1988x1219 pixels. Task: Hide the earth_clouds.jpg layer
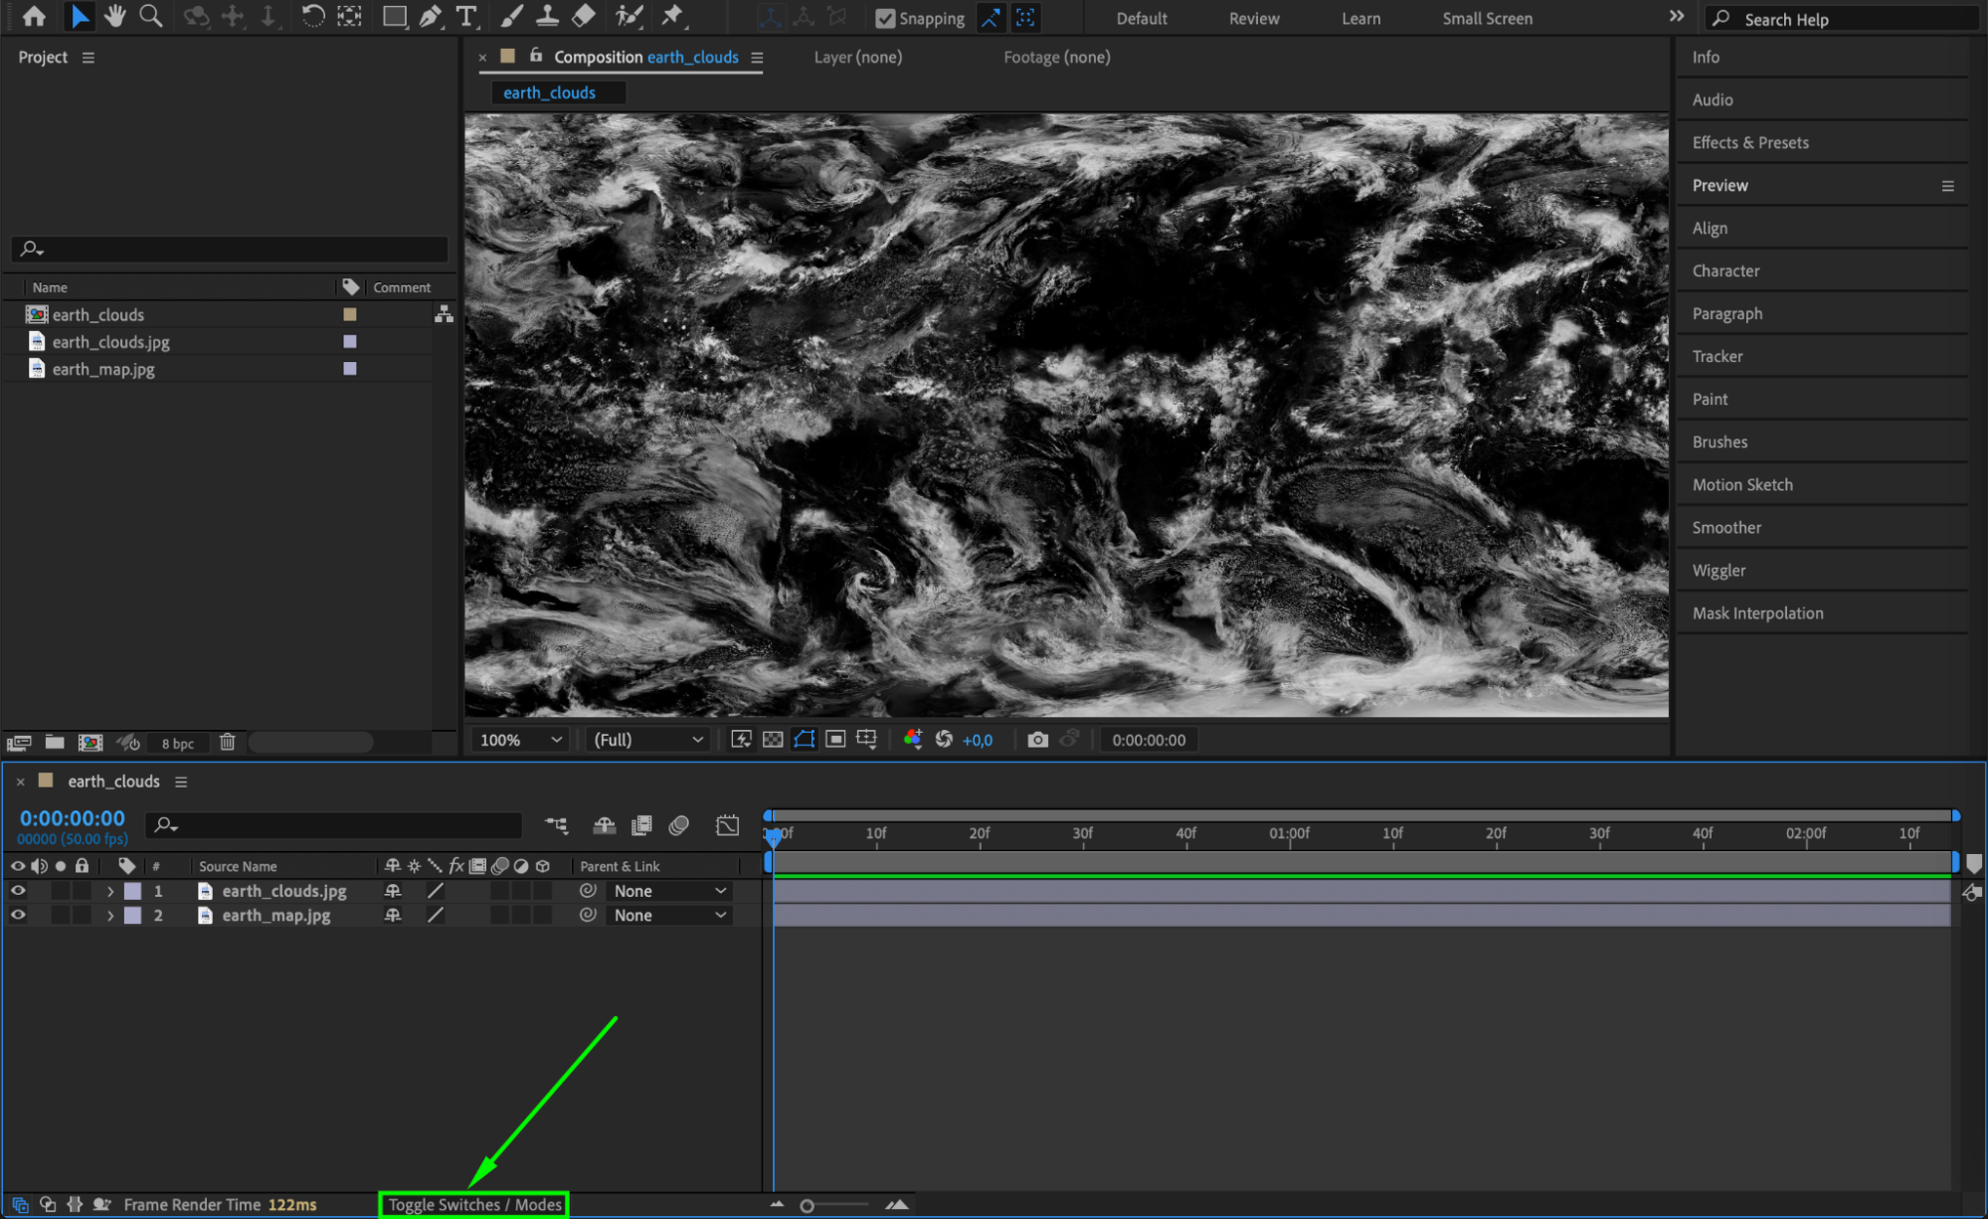point(18,891)
